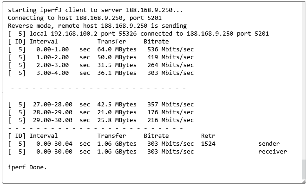Click the "Reverse mode" status line
Image resolution: width=308 pixels, height=185 pixels.
(x=97, y=26)
